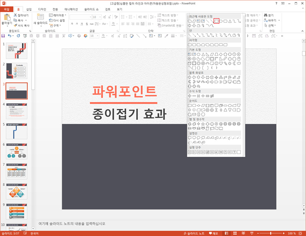Pick the plus sign equation shape
Viewport: 306px width, 236px height.
click(x=190, y=96)
